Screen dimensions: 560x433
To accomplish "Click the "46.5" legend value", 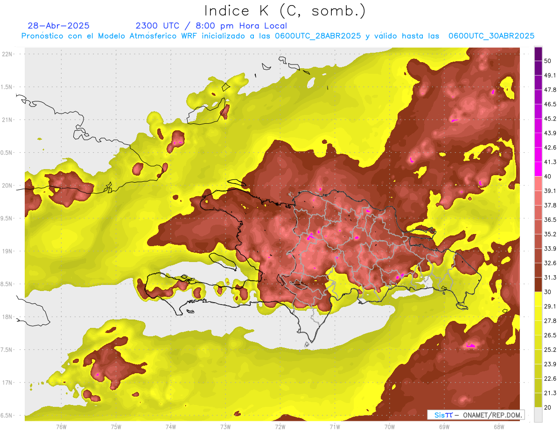I will pyautogui.click(x=550, y=104).
